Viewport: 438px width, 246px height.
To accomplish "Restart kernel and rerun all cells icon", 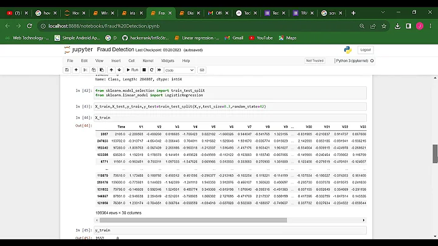I will (159, 70).
